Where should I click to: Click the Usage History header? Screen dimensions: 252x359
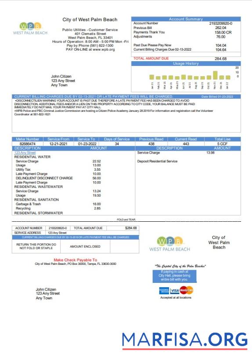pos(186,63)
